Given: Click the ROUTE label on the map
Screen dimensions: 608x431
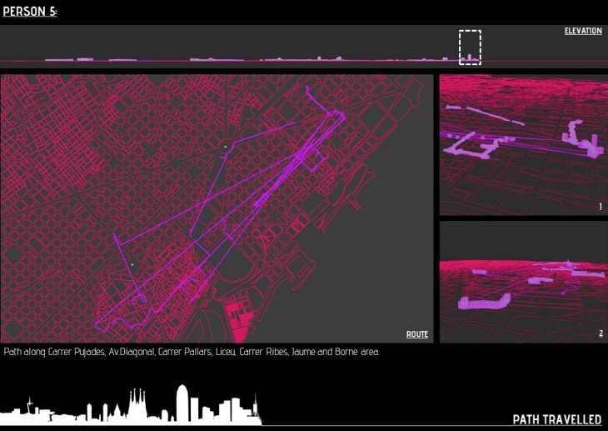Looking at the screenshot, I should pos(417,334).
